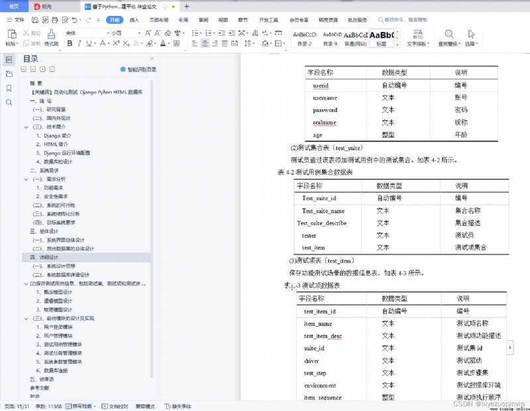This screenshot has height=411, width=530.
Task: Open the search icon in left sidebar
Action: tap(9, 103)
